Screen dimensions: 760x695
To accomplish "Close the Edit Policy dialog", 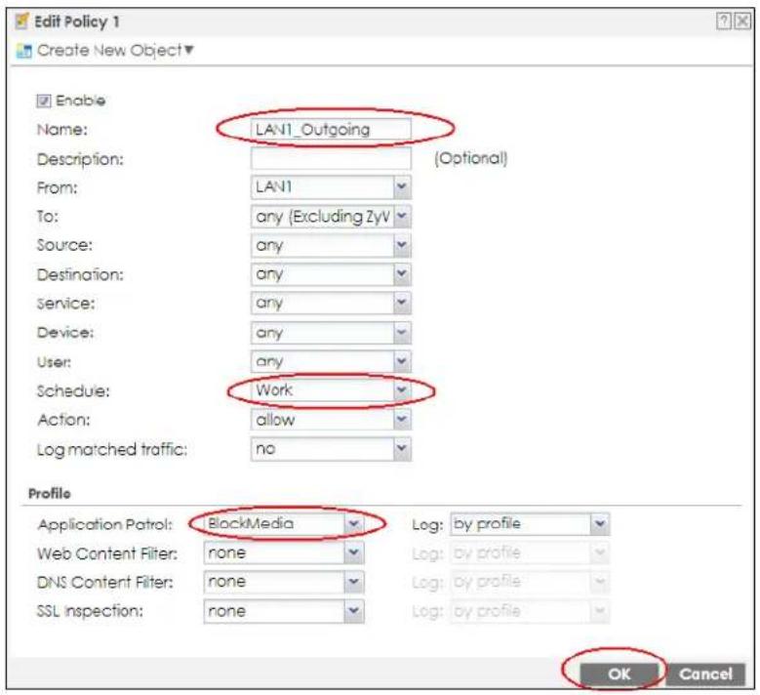I will point(742,21).
